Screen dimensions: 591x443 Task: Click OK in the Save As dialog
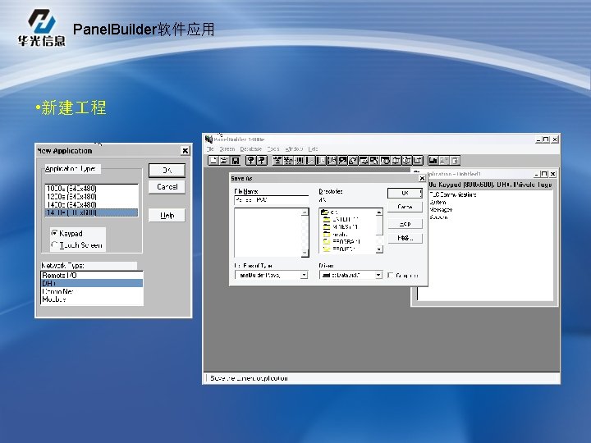pyautogui.click(x=405, y=194)
